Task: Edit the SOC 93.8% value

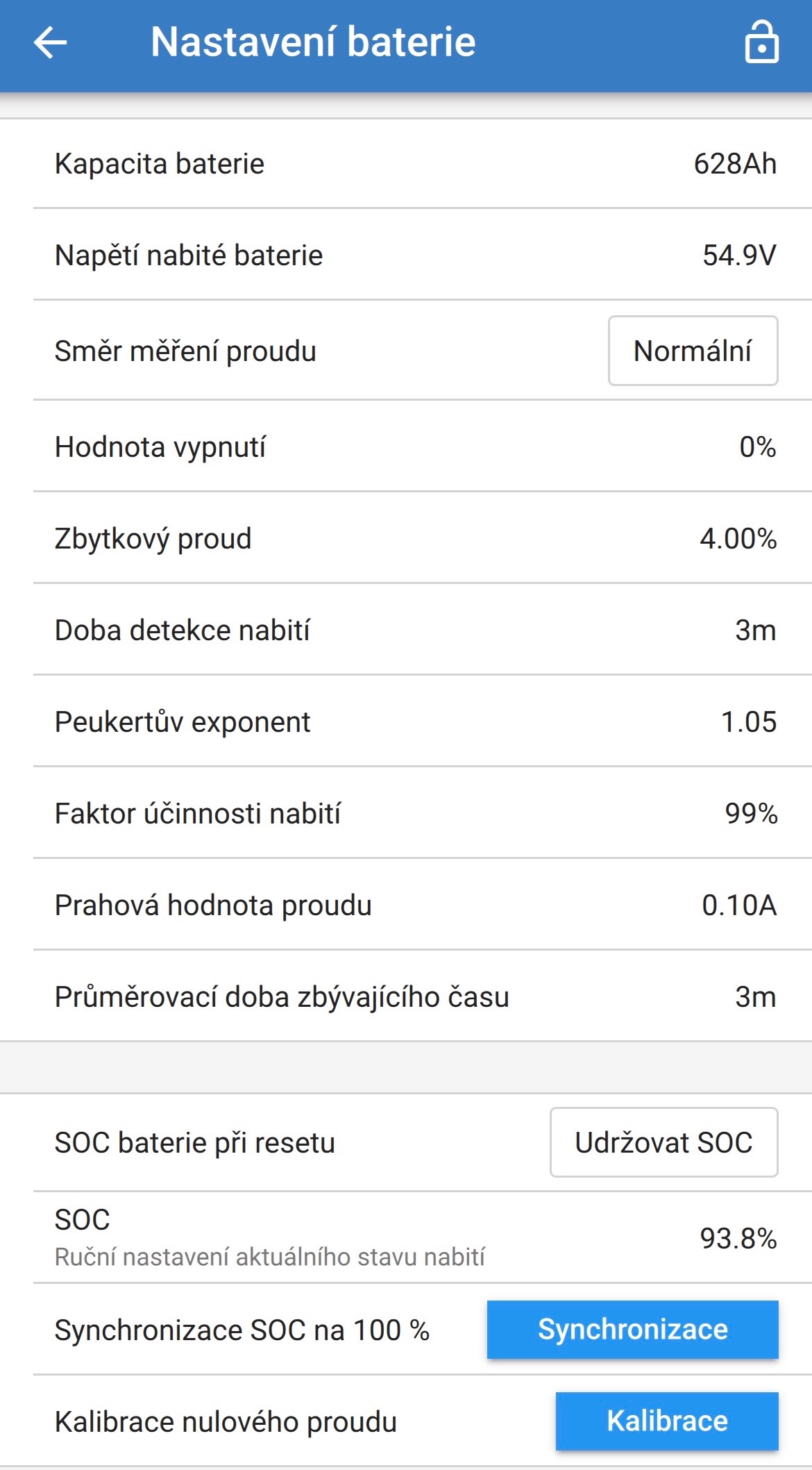Action: pyautogui.click(x=738, y=1239)
